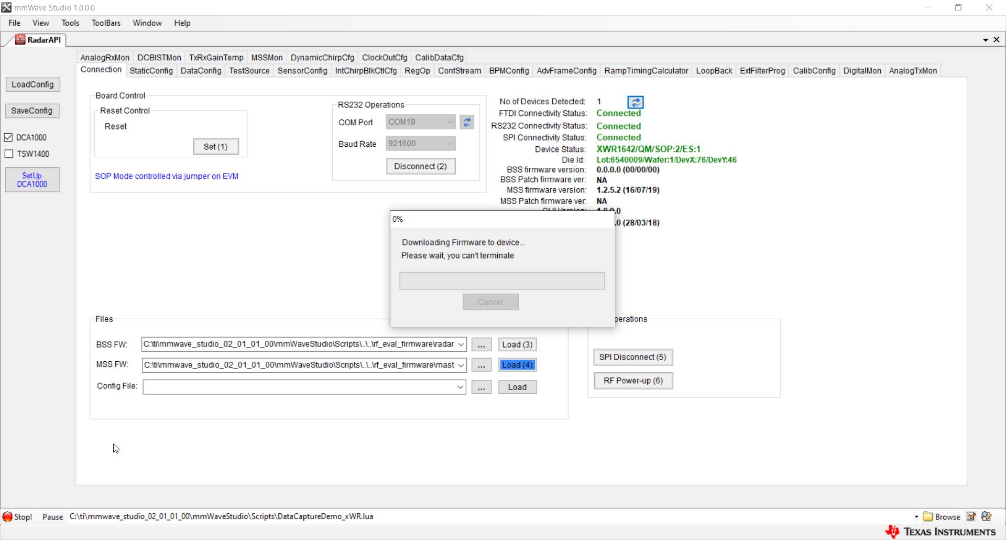Click the LoadConfig button
Screen dimensions: 1006x540
coord(32,84)
